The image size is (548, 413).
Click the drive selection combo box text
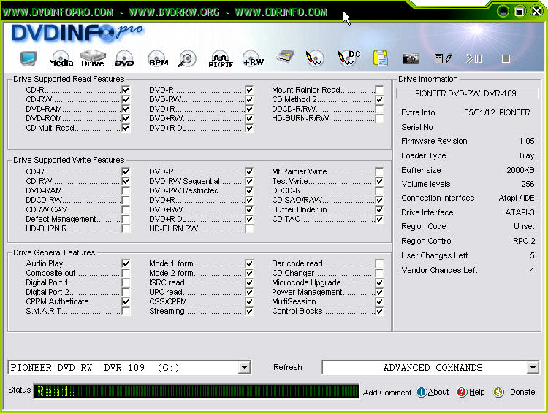point(95,367)
